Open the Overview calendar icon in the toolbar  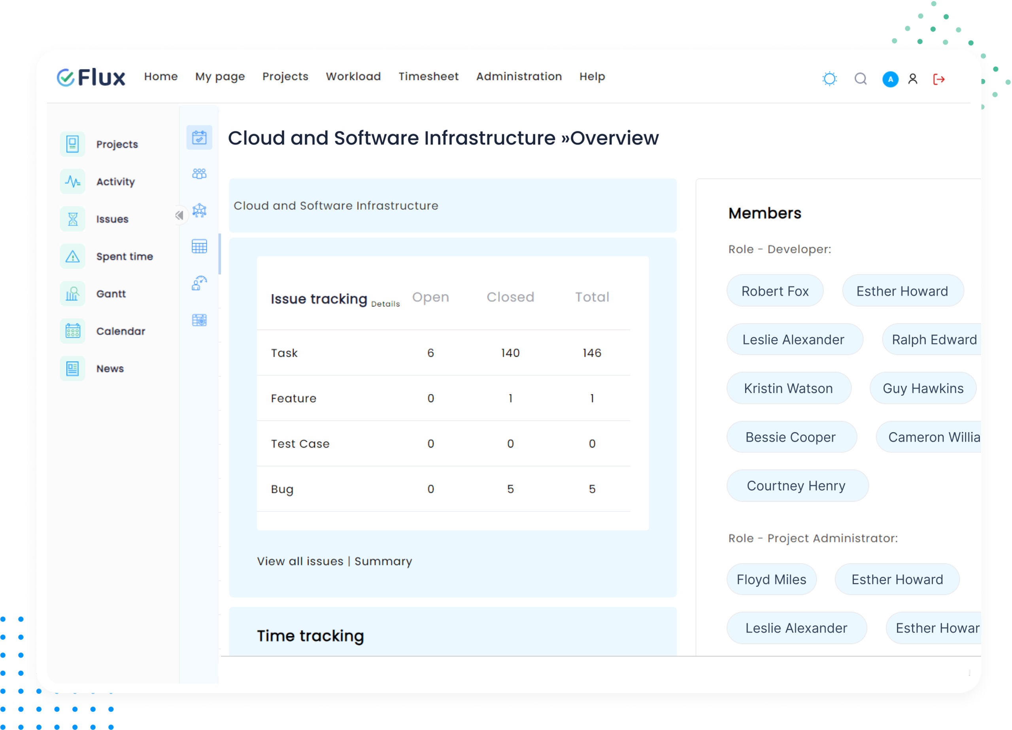coord(199,138)
